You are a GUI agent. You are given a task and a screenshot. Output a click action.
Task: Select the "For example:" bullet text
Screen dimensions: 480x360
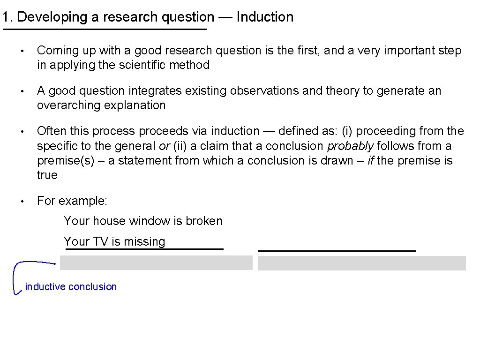click(x=72, y=201)
